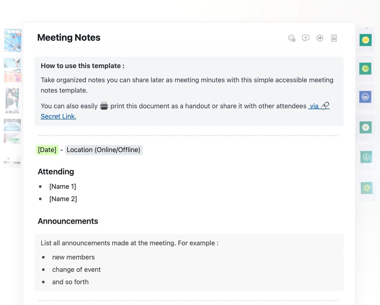Viewport: 380px width, 305px height.
Task: Open the tennis player photo thumbnail
Action: 12,101
